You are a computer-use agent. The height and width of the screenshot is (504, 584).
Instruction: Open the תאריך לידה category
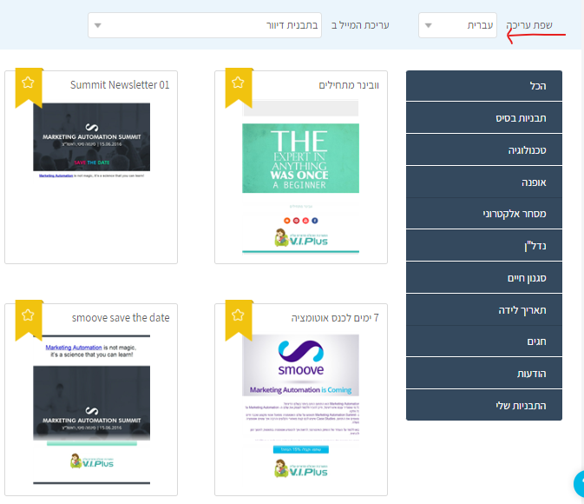pyautogui.click(x=483, y=309)
